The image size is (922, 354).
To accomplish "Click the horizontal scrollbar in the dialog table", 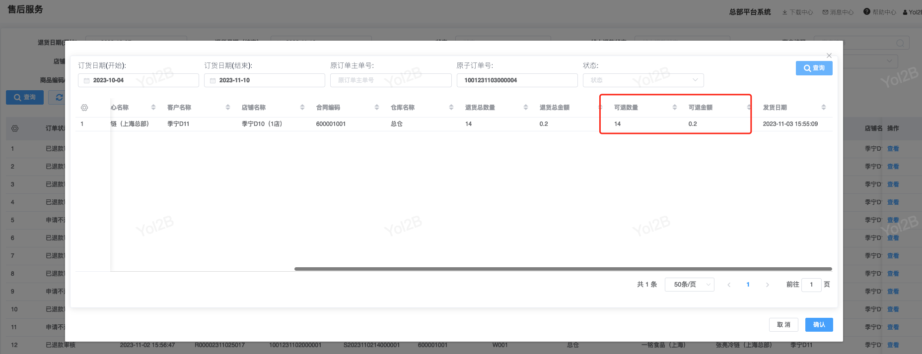I will point(563,269).
